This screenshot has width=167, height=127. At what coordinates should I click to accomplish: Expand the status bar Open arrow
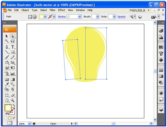[72, 124]
